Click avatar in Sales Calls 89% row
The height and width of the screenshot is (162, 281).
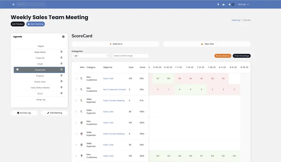pos(81,78)
